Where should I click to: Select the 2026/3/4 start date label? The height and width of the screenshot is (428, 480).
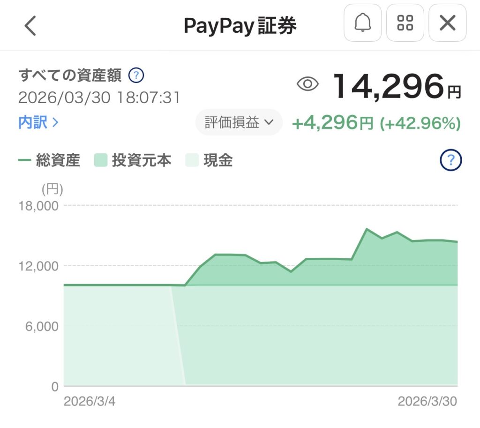point(89,401)
